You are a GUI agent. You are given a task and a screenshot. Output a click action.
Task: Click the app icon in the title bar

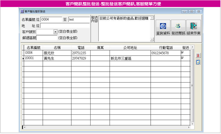(x=22, y=12)
